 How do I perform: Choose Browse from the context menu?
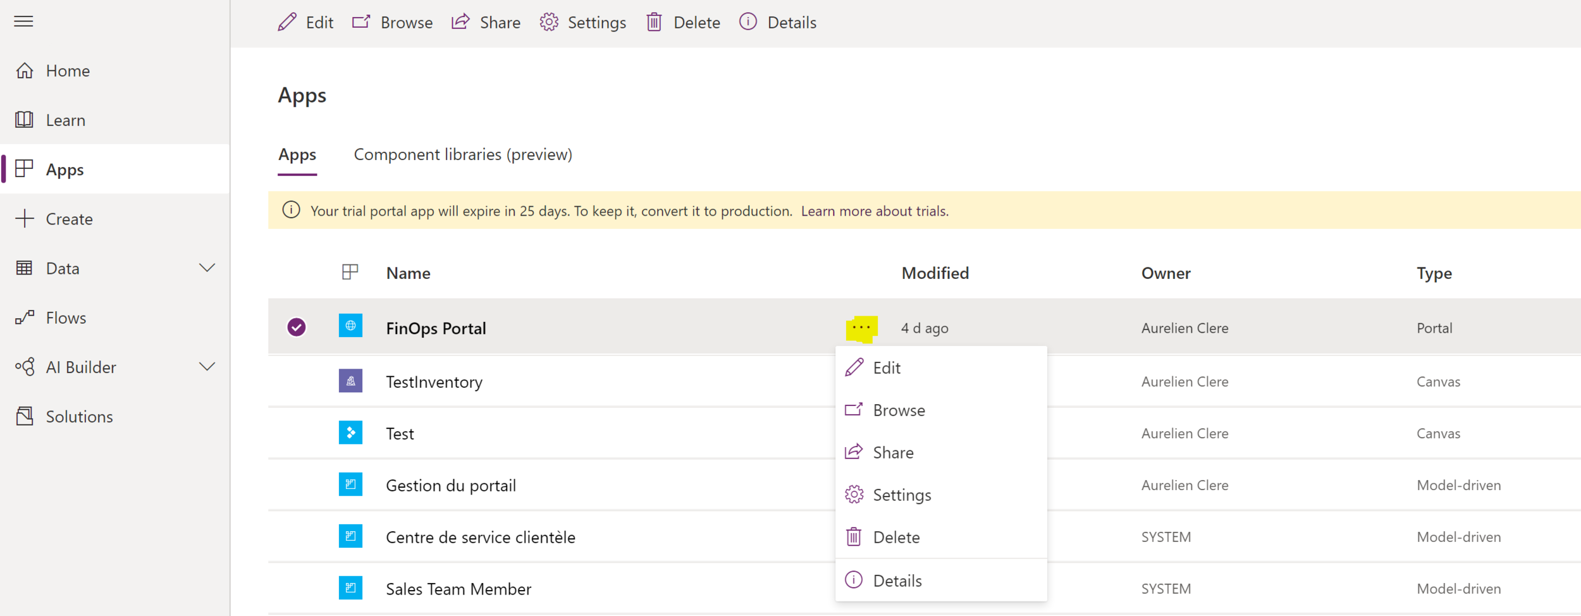pyautogui.click(x=898, y=410)
